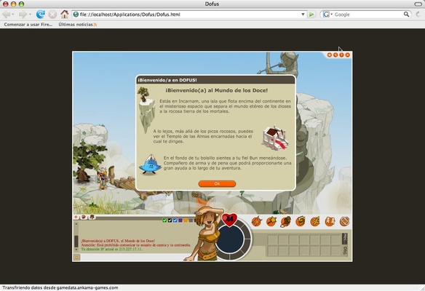The width and height of the screenshot is (425, 291).
Task: Click the dark circular gauge beside the heart
Action: (x=230, y=239)
